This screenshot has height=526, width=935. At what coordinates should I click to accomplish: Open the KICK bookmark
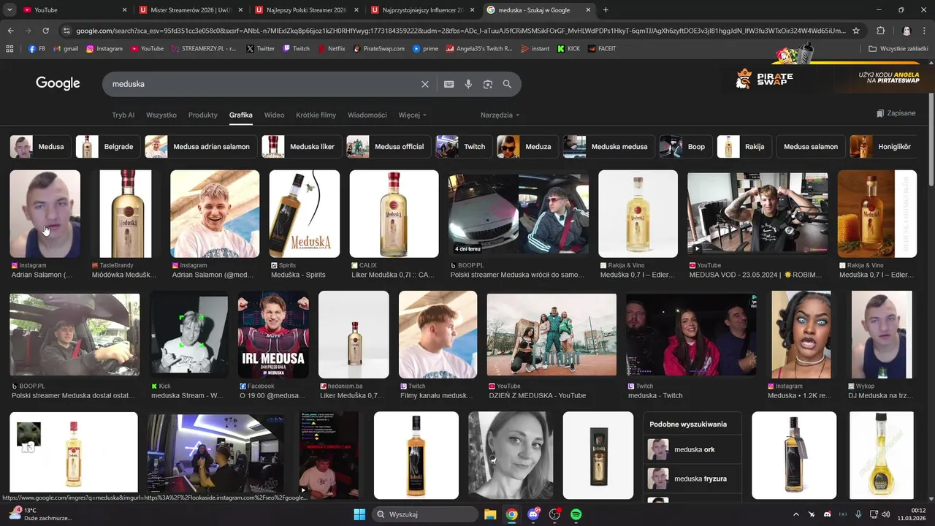[x=568, y=48]
